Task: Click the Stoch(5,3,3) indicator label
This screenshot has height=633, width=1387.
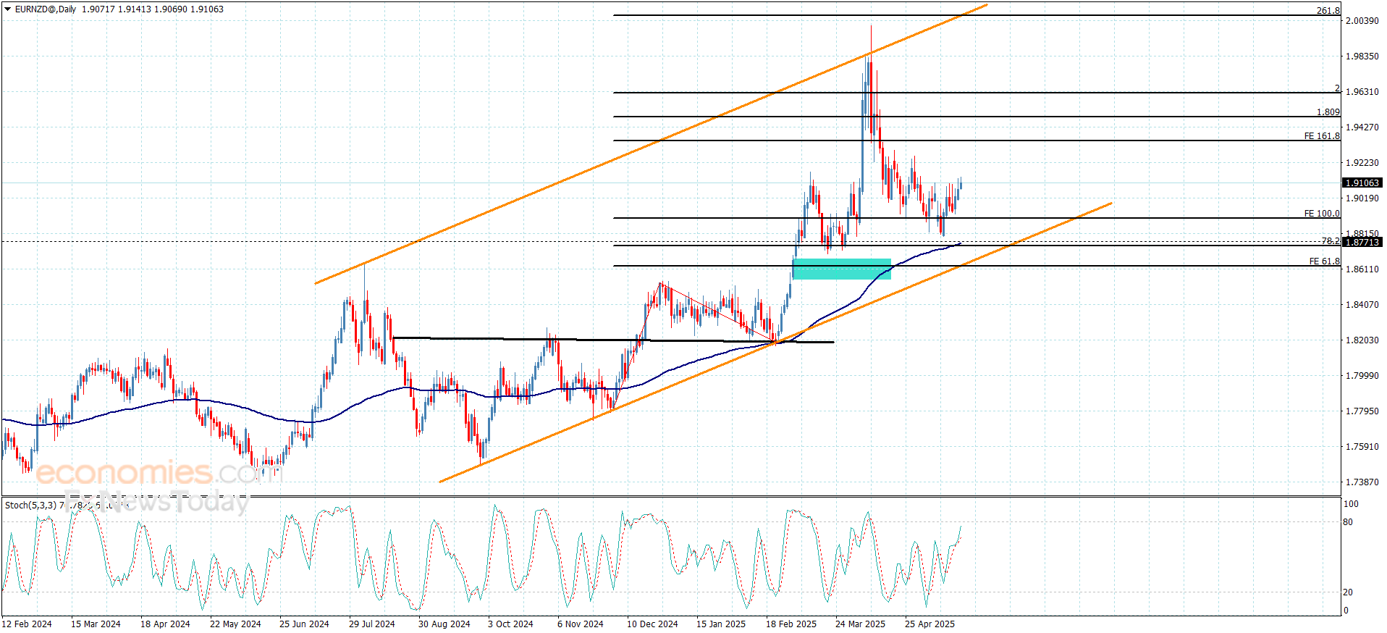Action: click(x=30, y=506)
